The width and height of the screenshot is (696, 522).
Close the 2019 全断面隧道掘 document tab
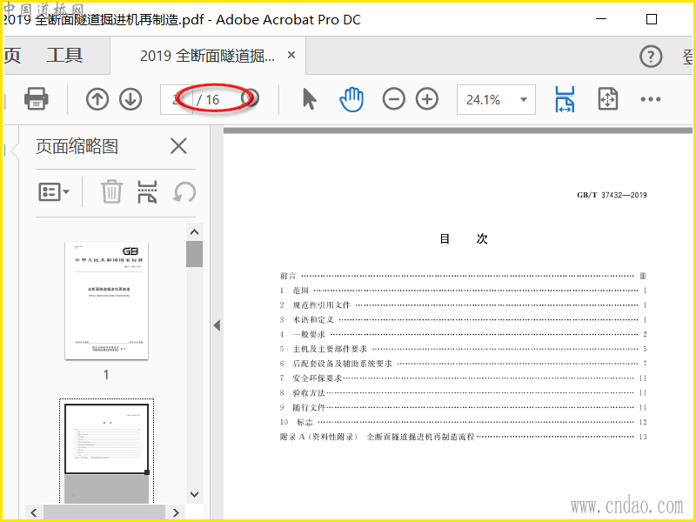pos(291,55)
